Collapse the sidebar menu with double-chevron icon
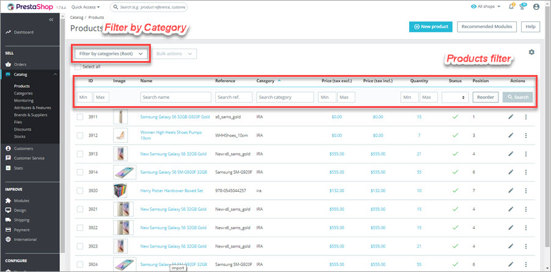This screenshot has width=551, height=272. point(51,20)
